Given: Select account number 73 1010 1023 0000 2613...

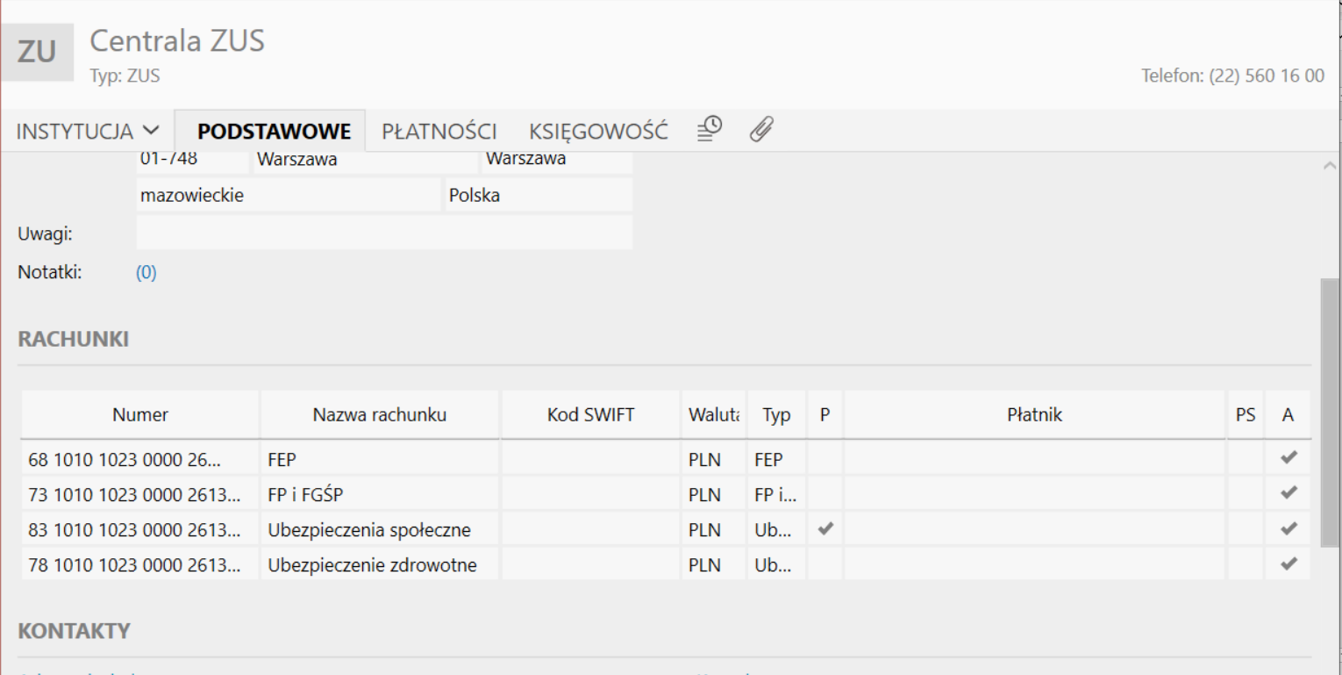Looking at the screenshot, I should click(x=140, y=494).
